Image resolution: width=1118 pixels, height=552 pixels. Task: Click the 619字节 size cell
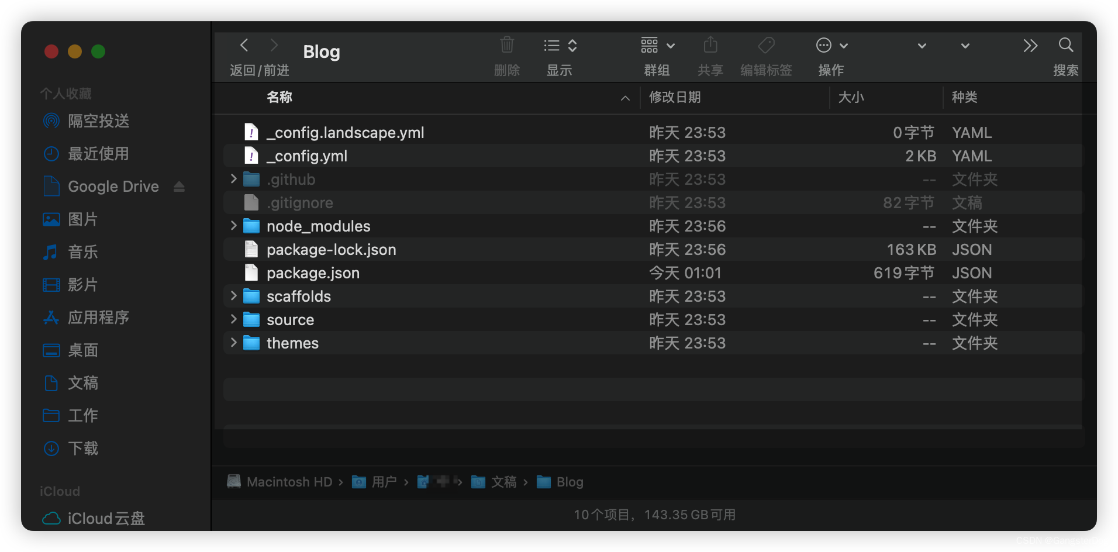click(904, 273)
